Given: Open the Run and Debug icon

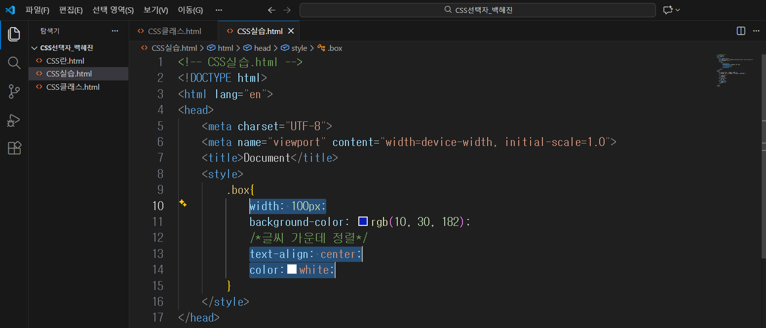Looking at the screenshot, I should tap(14, 120).
